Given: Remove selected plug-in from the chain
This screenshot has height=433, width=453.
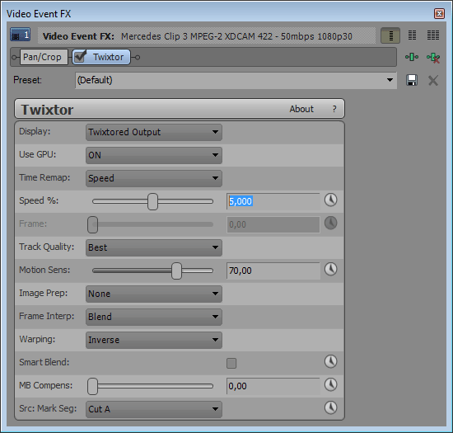Looking at the screenshot, I should [433, 57].
